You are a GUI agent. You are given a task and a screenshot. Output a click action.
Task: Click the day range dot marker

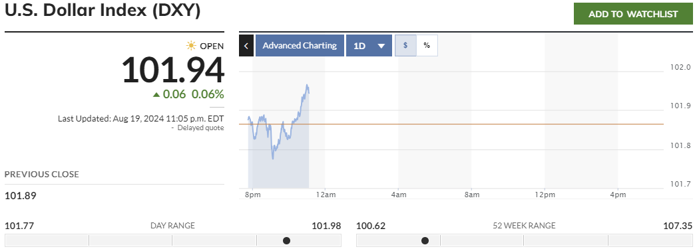287,240
